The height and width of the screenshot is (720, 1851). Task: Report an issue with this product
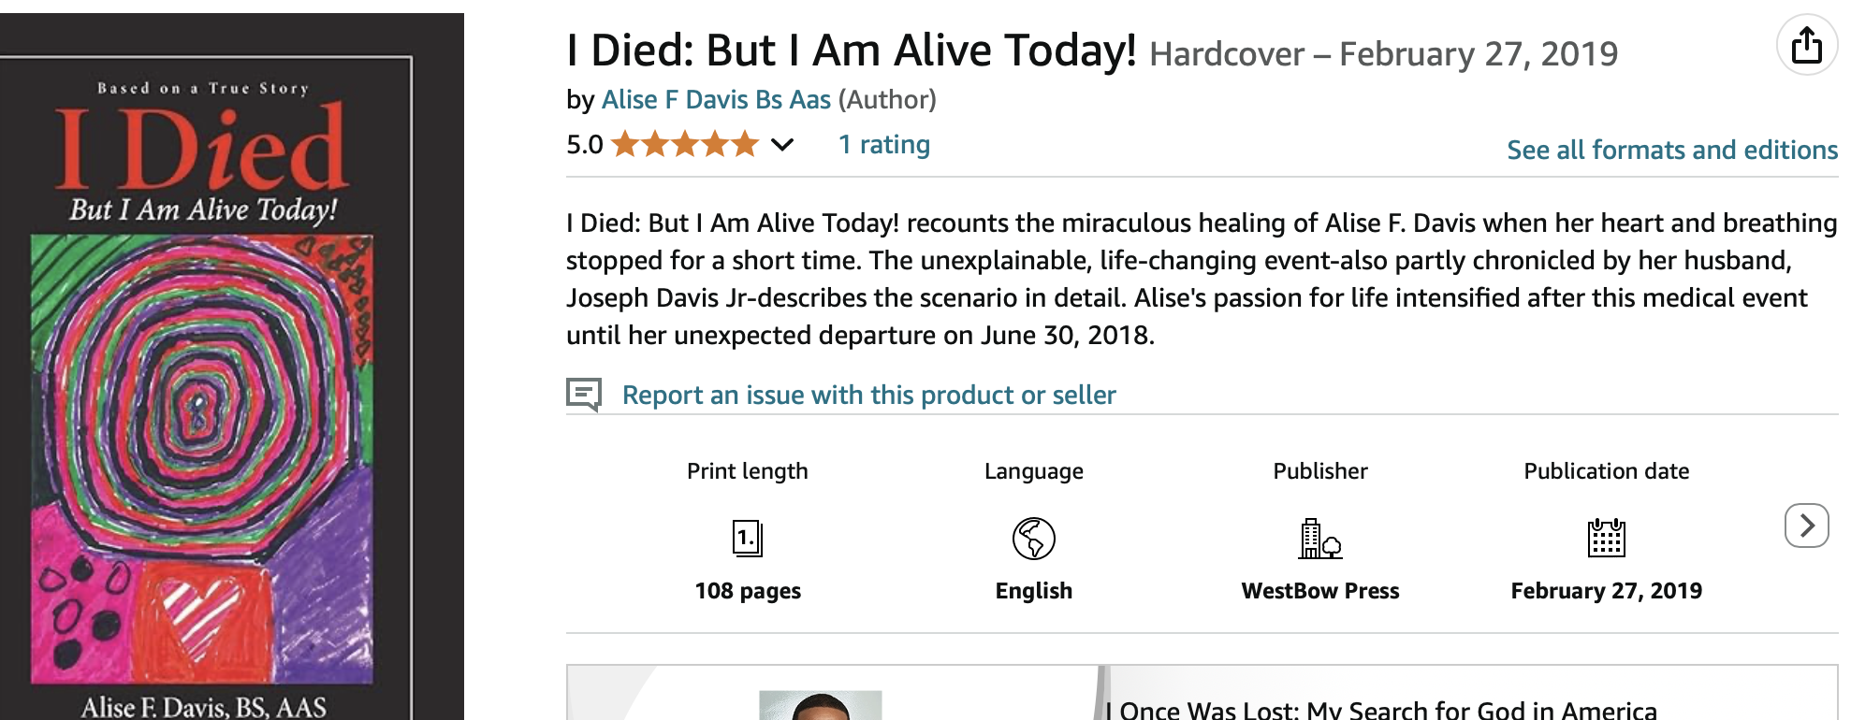tap(868, 396)
